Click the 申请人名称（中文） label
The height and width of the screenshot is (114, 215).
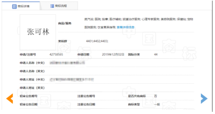point(32,63)
